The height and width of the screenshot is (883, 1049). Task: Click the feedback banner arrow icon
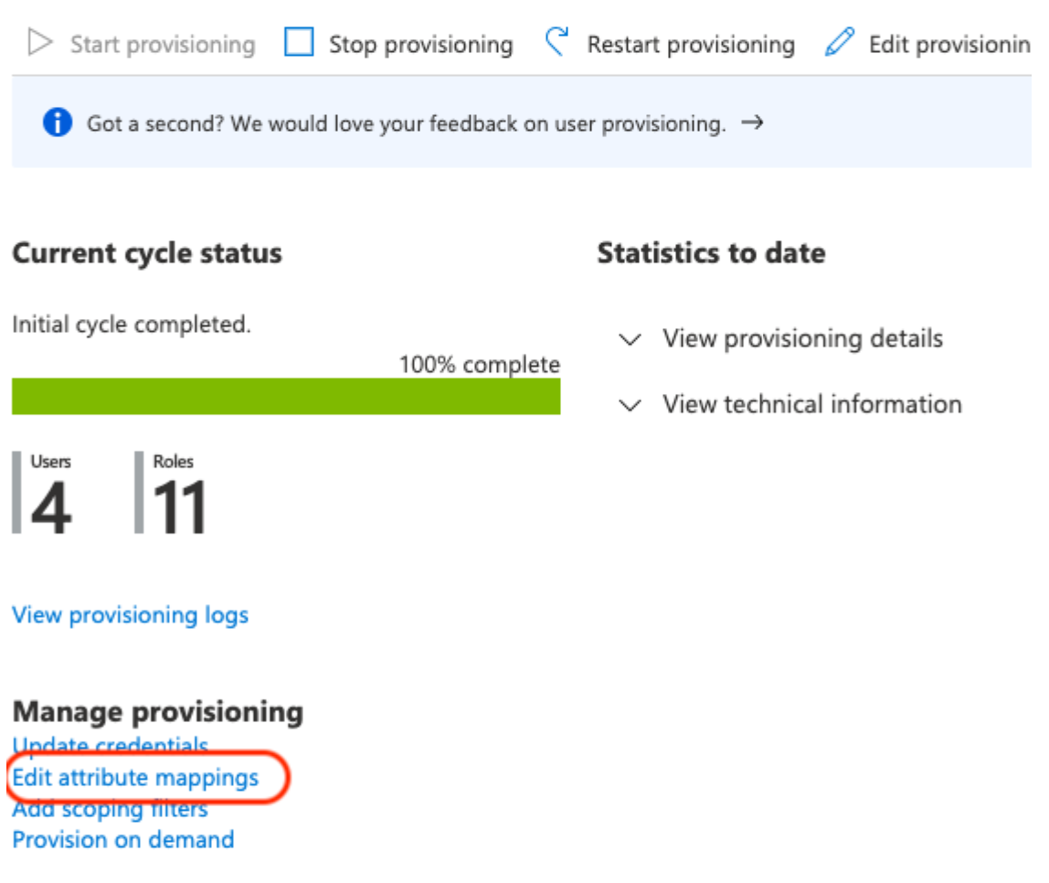(752, 123)
